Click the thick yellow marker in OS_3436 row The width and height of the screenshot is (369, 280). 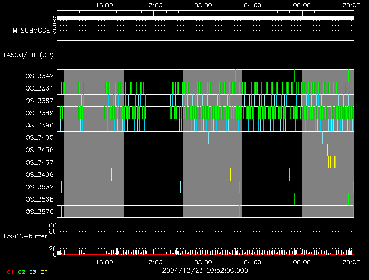coord(327,149)
